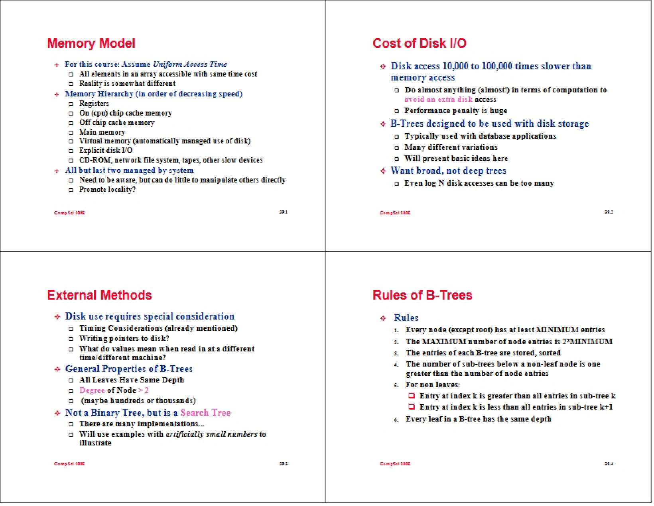Viewport: 654px width, 506px height.
Task: Click 'Want broad, not deep trees' heading
Action: 448,171
